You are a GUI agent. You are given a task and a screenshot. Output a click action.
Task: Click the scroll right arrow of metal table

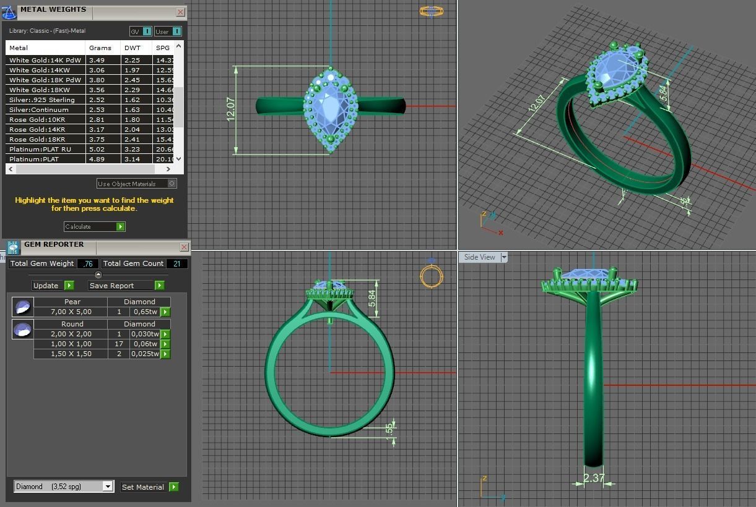(x=168, y=169)
